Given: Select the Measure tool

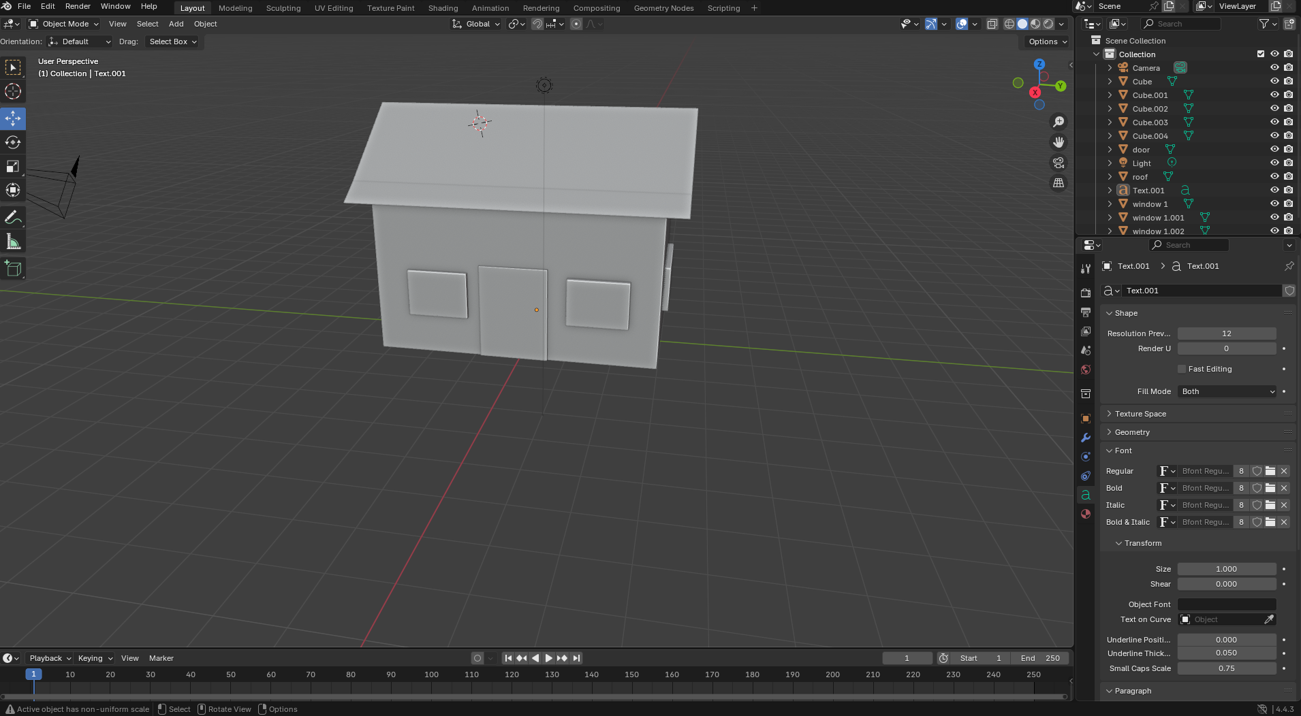Looking at the screenshot, I should click(x=13, y=242).
